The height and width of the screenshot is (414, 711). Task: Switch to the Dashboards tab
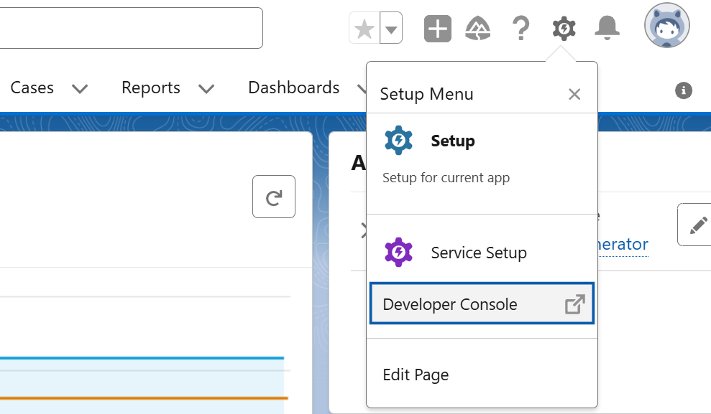[x=293, y=88]
